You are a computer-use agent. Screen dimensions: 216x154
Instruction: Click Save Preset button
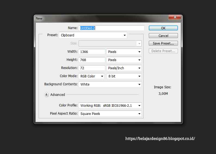pos(163,43)
